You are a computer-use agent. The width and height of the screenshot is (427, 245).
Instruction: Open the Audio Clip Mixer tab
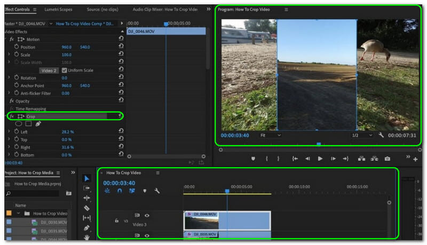pos(167,10)
